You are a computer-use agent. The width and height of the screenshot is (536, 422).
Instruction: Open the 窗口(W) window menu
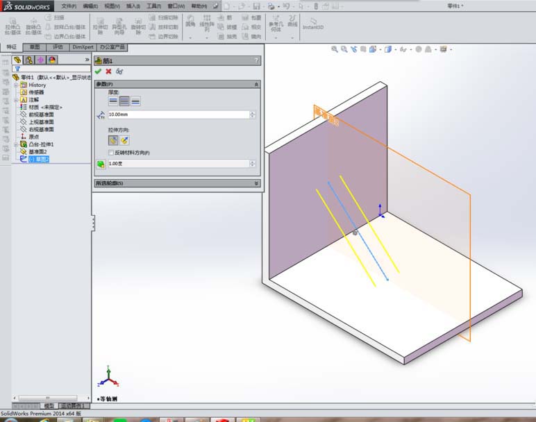pyautogui.click(x=176, y=6)
